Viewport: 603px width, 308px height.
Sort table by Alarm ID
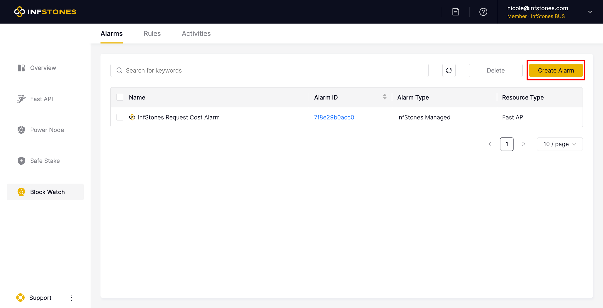click(384, 97)
